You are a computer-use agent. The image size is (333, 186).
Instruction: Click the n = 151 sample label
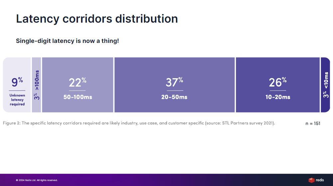(313, 123)
